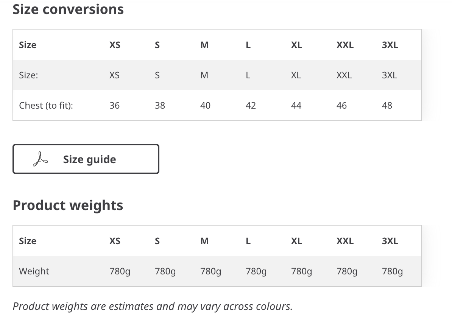Screen dimensions: 452x327
Task: Click the 780g weight under XS
Action: tap(120, 271)
